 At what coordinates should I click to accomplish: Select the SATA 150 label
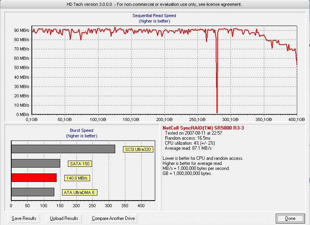pyautogui.click(x=80, y=164)
